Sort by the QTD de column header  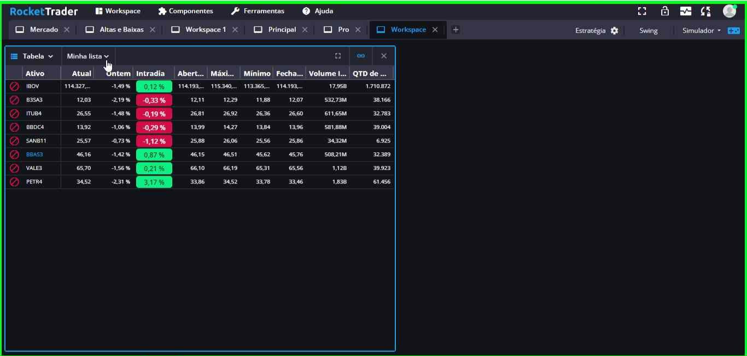[370, 73]
